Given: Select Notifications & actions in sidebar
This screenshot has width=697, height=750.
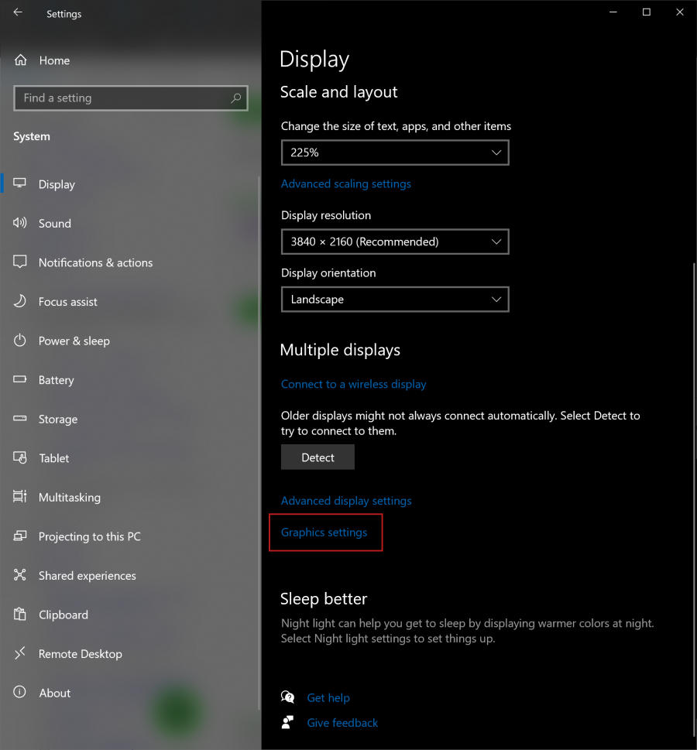Looking at the screenshot, I should pos(95,262).
